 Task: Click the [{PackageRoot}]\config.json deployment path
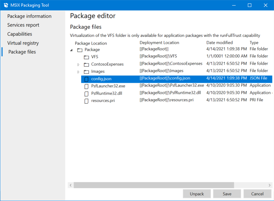coord(165,78)
